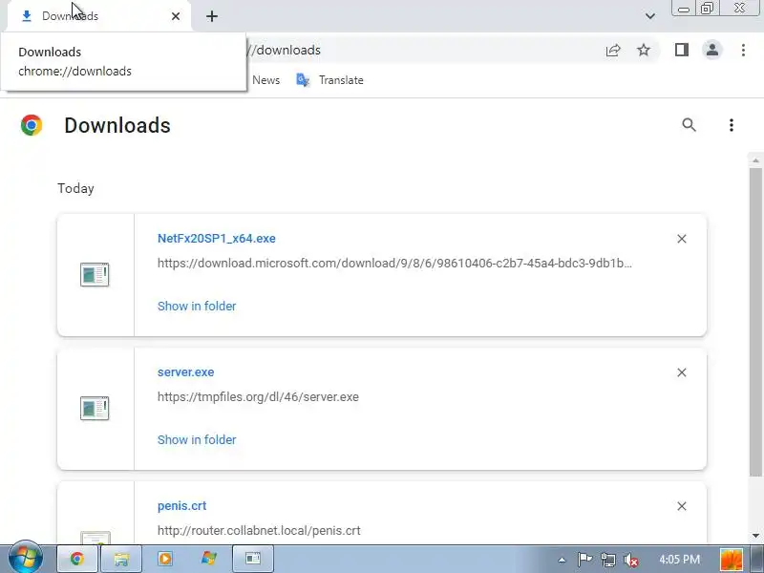Show NetFx20SP1_x64.exe in folder
The width and height of the screenshot is (764, 573).
(197, 306)
